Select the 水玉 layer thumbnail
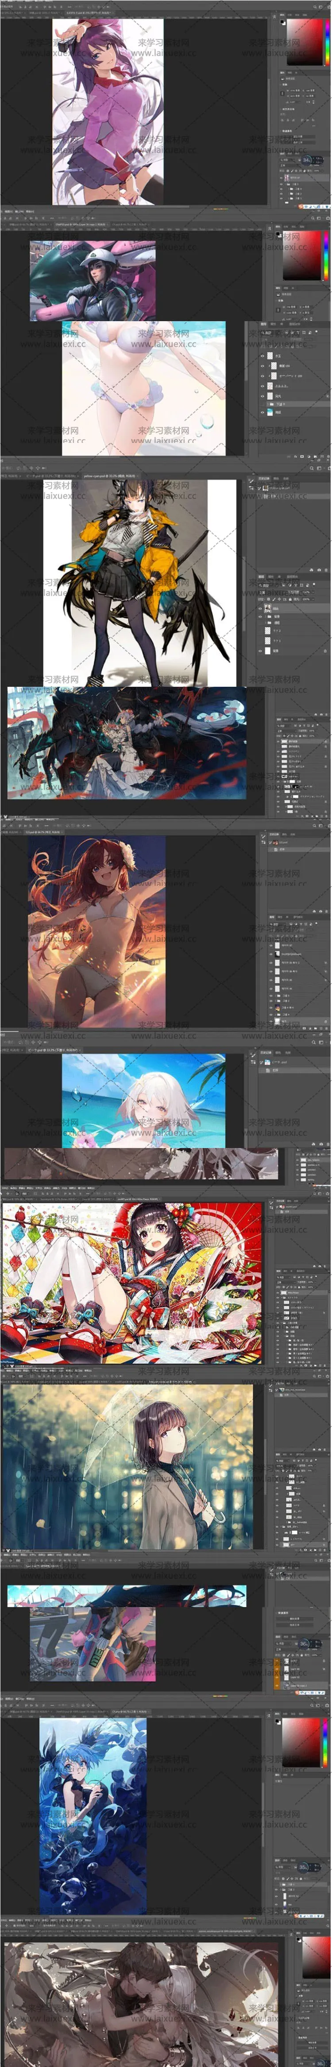The image size is (332, 2067). coord(270,356)
